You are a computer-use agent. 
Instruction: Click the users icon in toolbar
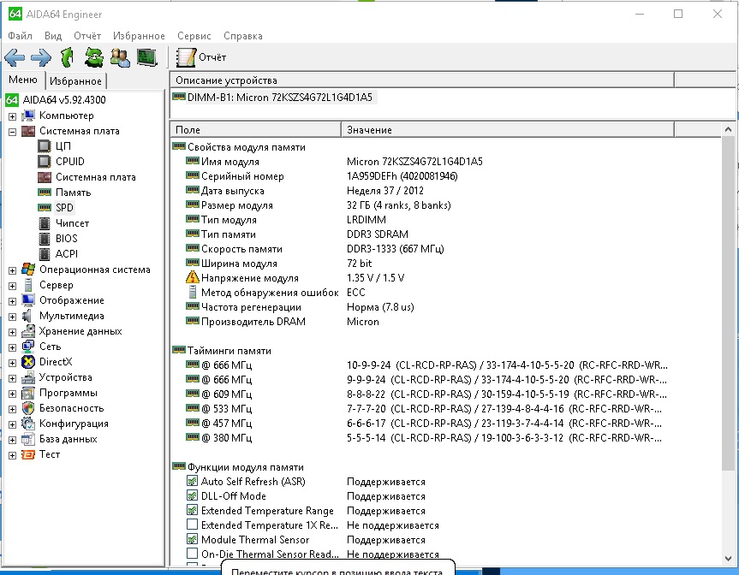pyautogui.click(x=120, y=57)
